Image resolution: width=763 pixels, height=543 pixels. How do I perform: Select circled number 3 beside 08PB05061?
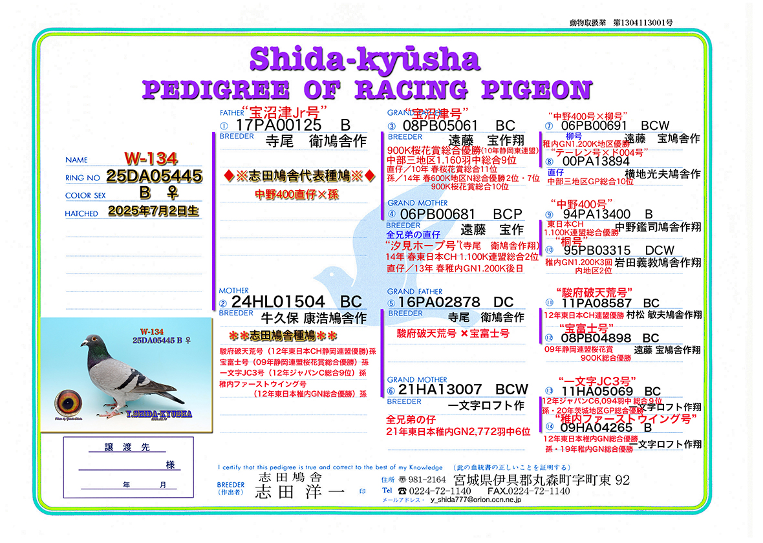click(391, 126)
